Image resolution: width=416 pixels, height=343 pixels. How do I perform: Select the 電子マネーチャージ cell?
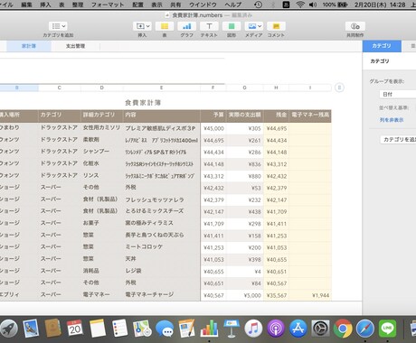(x=162, y=295)
